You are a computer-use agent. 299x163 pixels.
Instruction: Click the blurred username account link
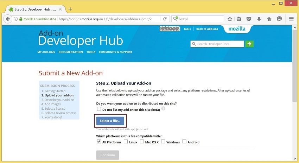(x=170, y=29)
